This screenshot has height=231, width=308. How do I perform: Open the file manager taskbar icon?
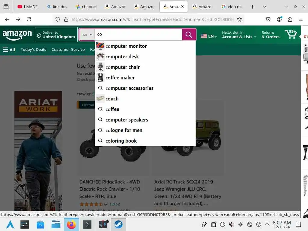click(56, 224)
